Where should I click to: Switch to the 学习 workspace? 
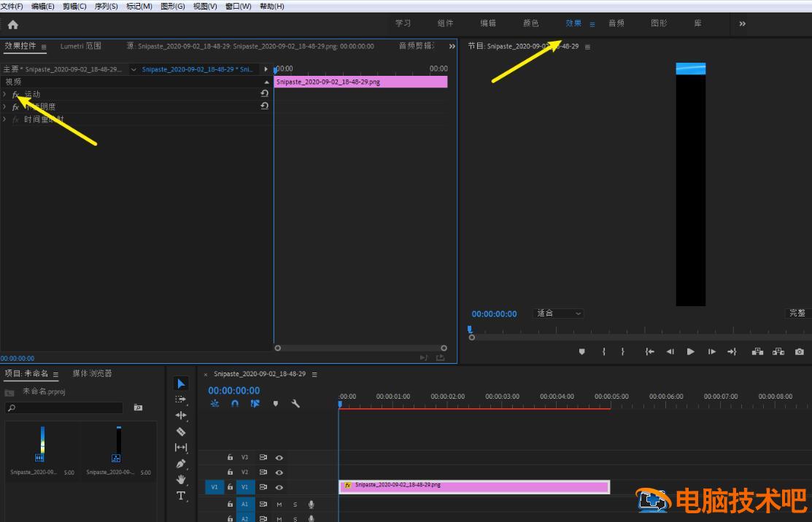tap(403, 23)
